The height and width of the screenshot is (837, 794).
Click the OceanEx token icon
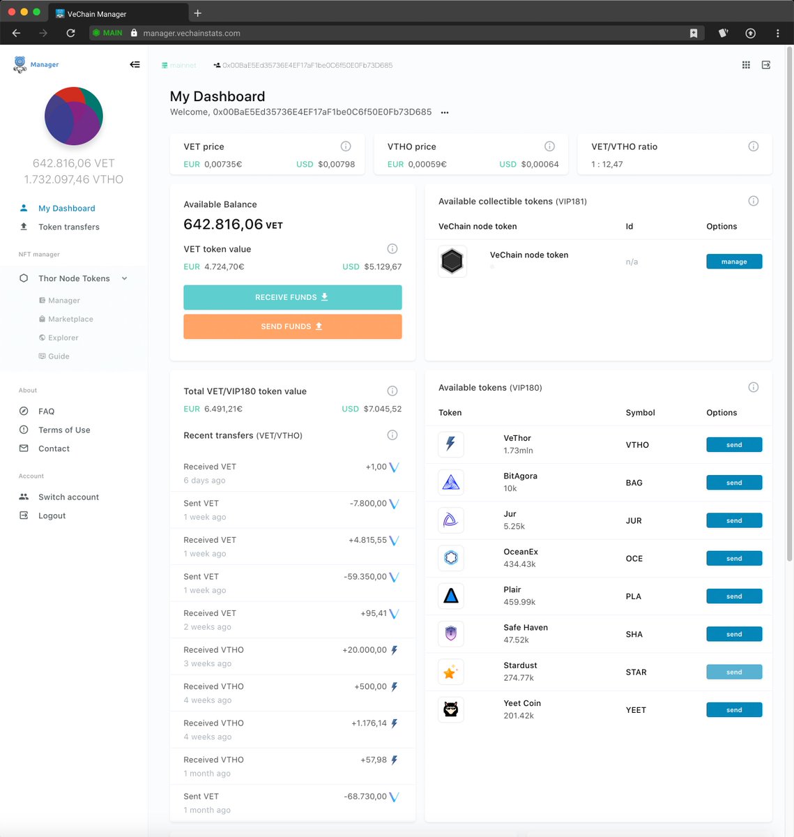(x=451, y=558)
